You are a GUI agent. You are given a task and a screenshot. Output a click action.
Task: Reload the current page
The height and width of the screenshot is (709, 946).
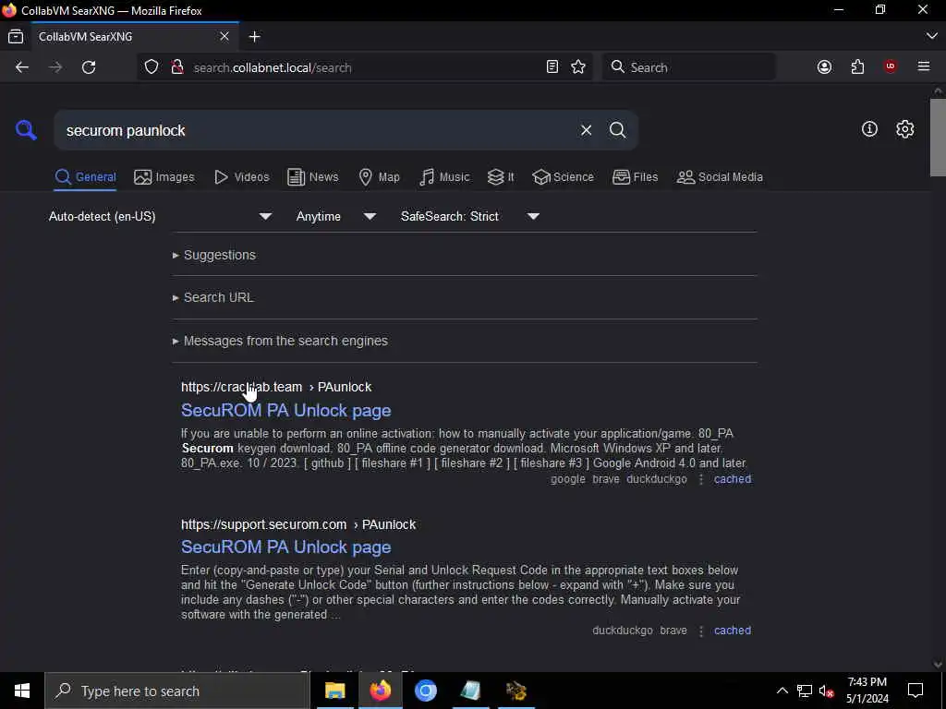[89, 67]
